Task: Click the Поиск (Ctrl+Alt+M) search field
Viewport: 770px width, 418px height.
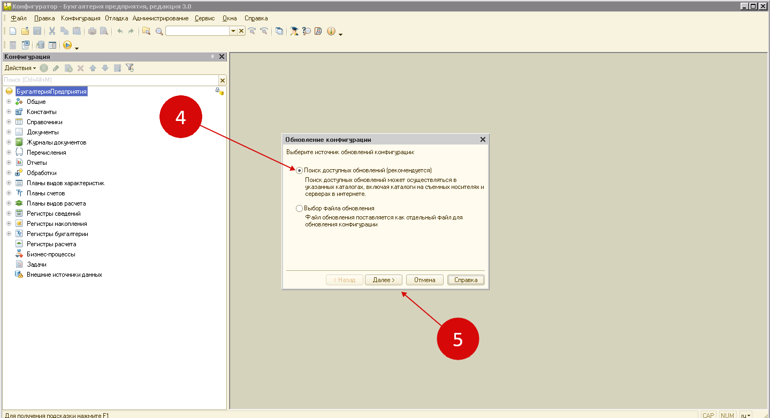Action: (110, 80)
